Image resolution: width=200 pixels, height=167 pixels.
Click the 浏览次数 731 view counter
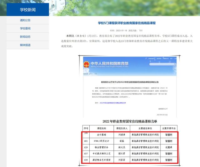pyautogui.click(x=136, y=31)
